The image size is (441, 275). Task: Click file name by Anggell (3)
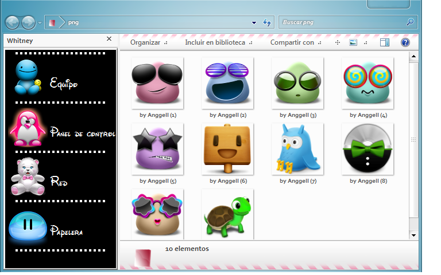(x=298, y=115)
